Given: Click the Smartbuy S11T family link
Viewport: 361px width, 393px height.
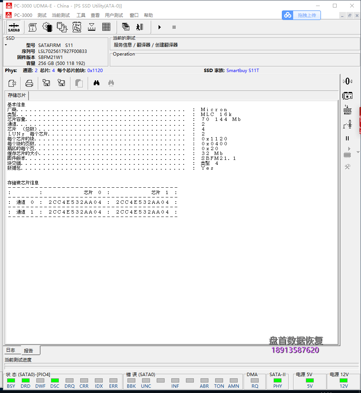Looking at the screenshot, I should (x=243, y=71).
